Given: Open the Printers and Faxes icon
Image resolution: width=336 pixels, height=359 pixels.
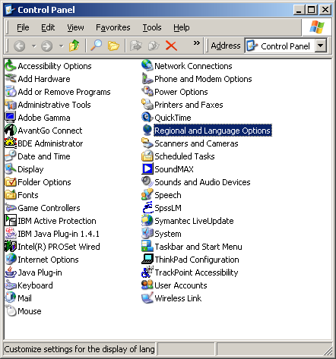Looking at the screenshot, I should tap(147, 105).
